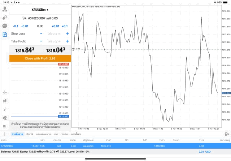
Task: Open the accounts icon in sidebar
Action: click(x=5, y=9)
